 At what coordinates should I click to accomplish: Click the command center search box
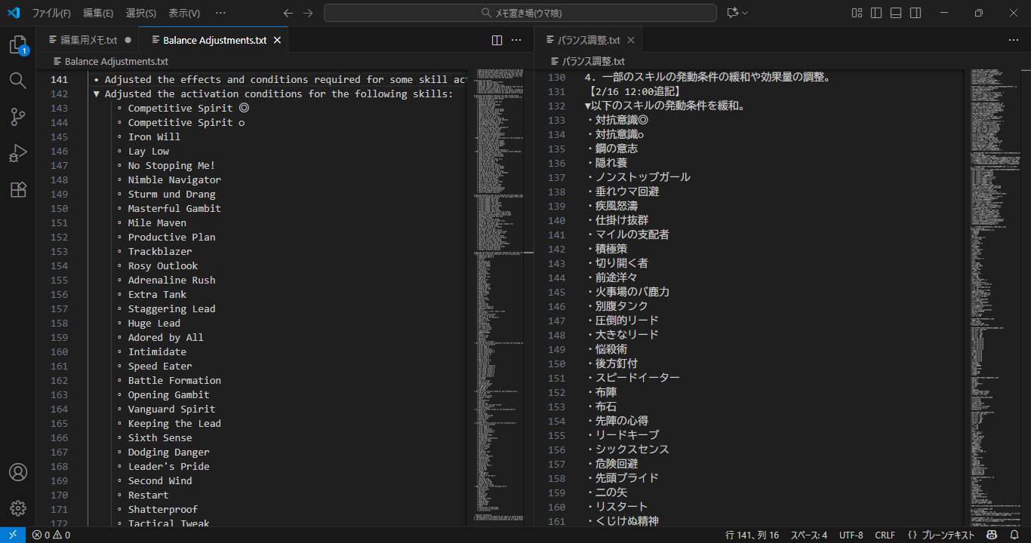point(520,13)
